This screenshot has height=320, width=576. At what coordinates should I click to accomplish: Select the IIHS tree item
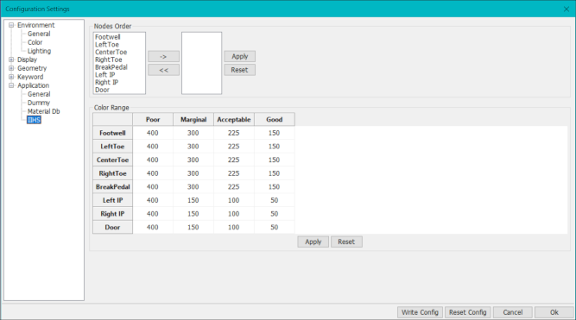(34, 120)
